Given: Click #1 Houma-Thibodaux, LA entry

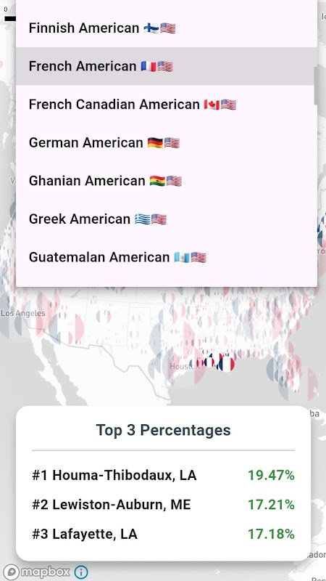Looking at the screenshot, I should 163,475.
